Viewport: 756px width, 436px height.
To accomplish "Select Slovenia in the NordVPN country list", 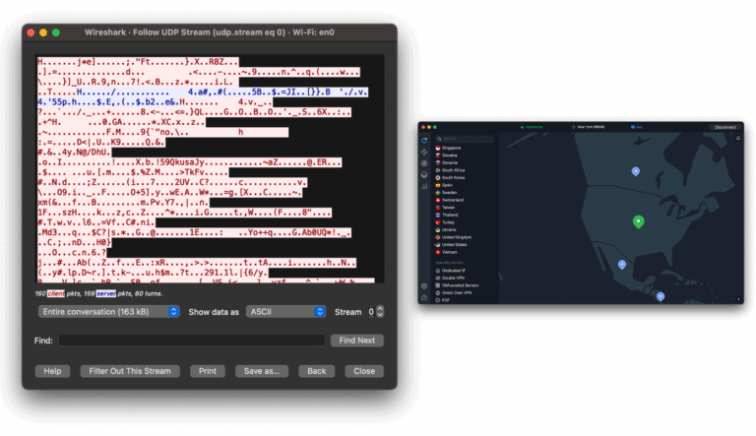I will [x=447, y=163].
